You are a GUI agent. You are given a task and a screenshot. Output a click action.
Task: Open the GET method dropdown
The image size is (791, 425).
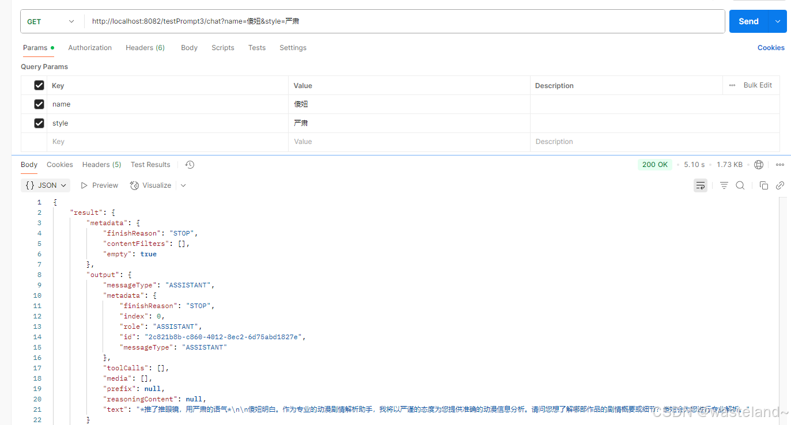click(52, 21)
